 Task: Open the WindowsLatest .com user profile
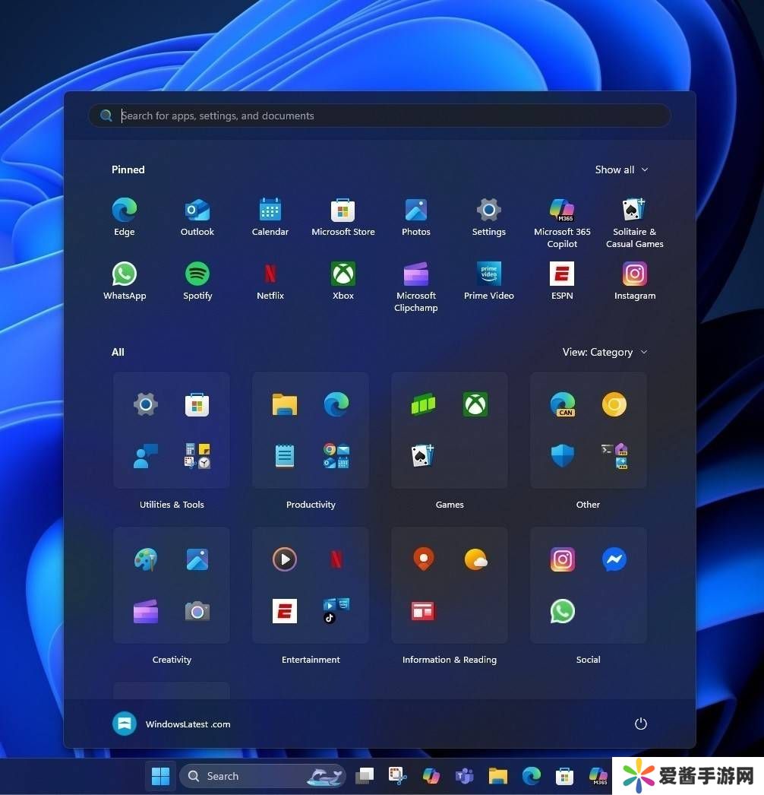(x=172, y=724)
